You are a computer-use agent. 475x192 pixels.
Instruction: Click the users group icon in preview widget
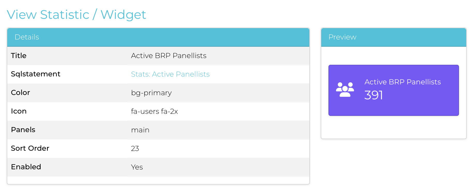[345, 90]
